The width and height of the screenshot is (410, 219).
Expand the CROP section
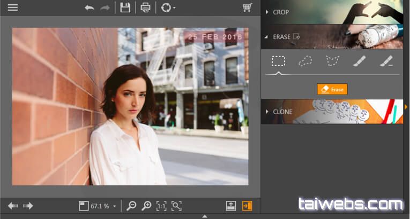point(281,12)
